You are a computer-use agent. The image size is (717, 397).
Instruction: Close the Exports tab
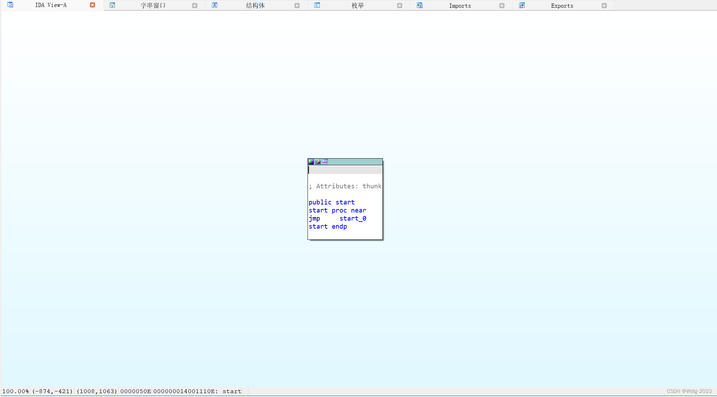(604, 6)
